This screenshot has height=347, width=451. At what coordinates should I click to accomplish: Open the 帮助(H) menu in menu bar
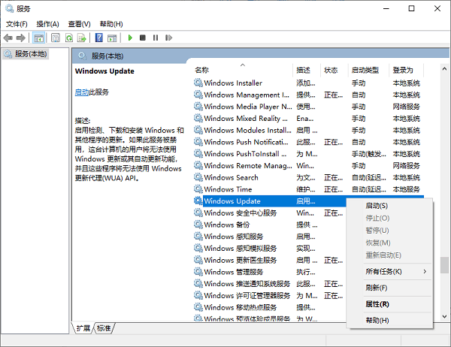click(111, 24)
